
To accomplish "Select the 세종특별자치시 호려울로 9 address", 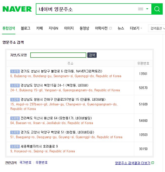I will 39,147.
